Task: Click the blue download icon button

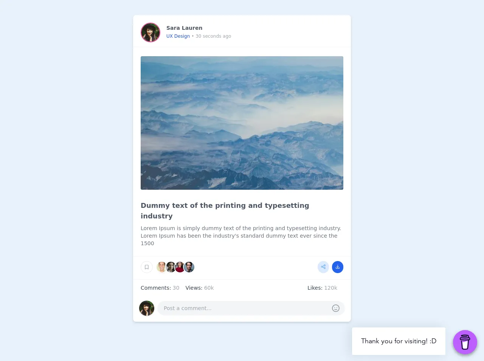Action: click(x=338, y=267)
